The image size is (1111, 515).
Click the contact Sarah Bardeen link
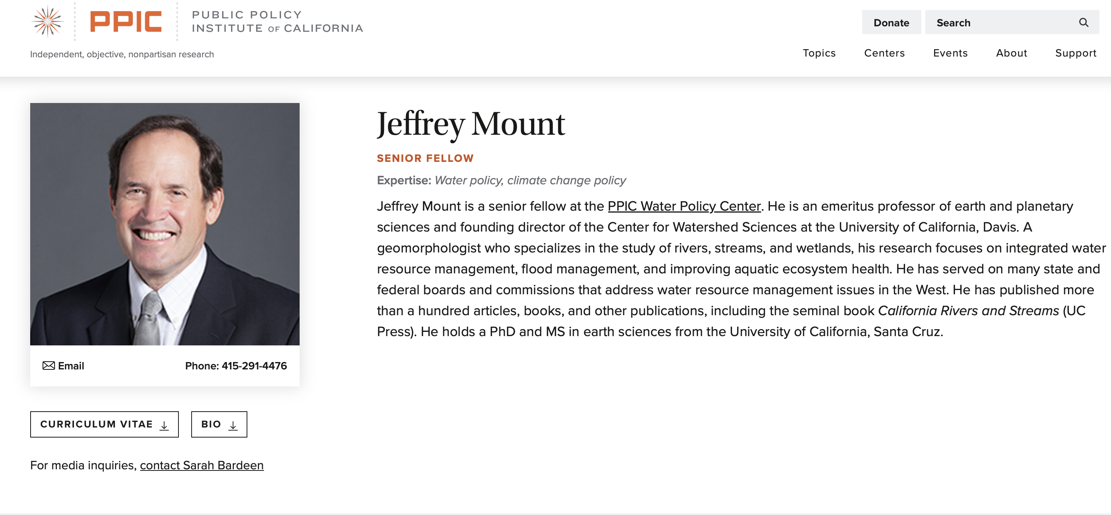[201, 465]
